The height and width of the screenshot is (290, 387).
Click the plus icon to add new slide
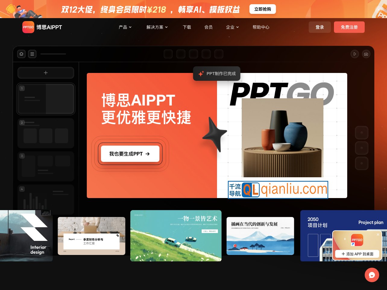46,73
